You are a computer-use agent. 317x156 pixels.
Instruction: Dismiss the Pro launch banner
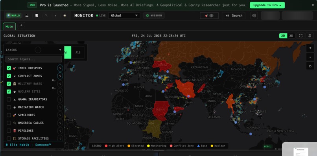[313, 5]
